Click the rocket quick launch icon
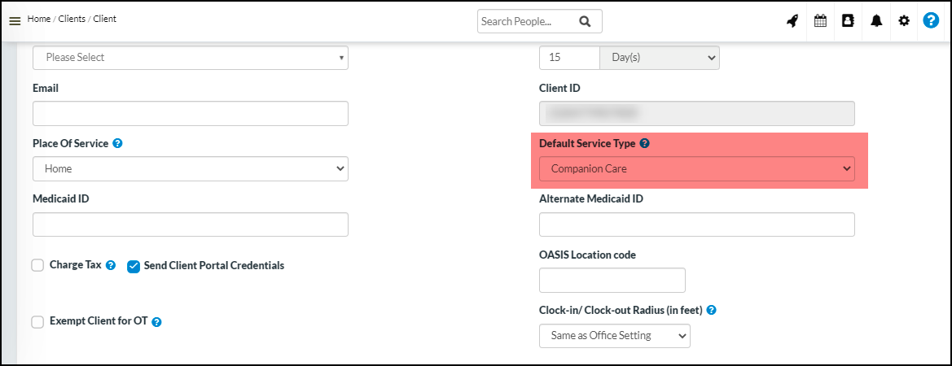The height and width of the screenshot is (366, 952). [792, 21]
